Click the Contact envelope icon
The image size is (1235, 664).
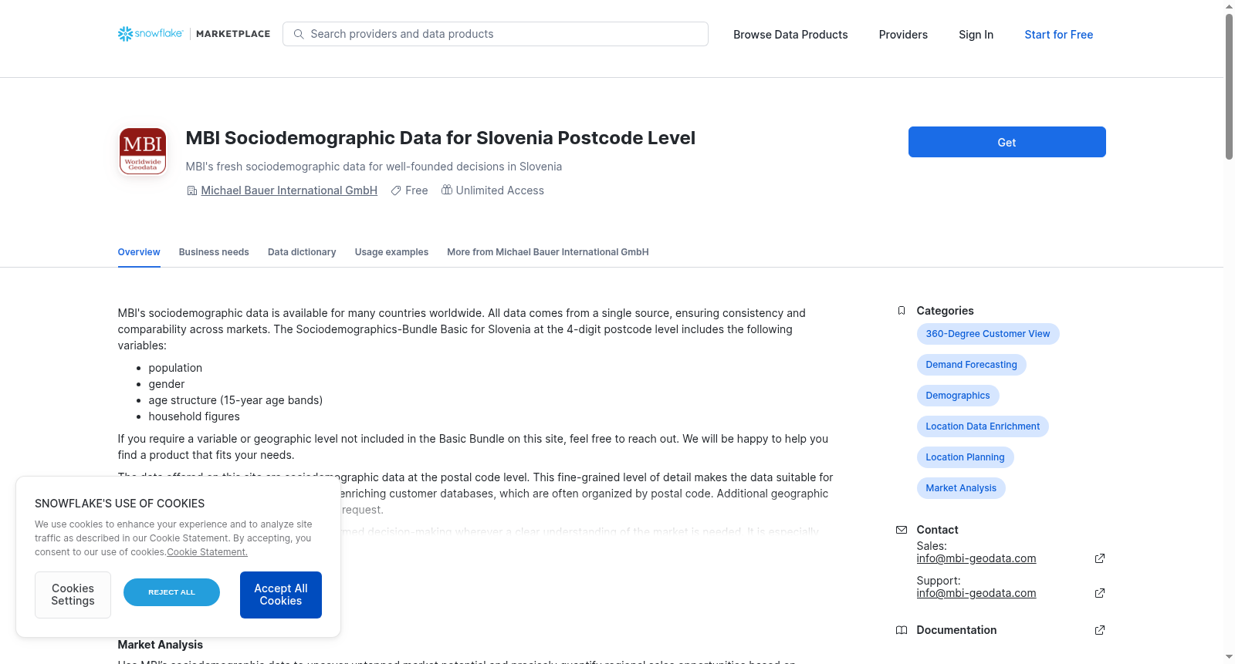[902, 530]
